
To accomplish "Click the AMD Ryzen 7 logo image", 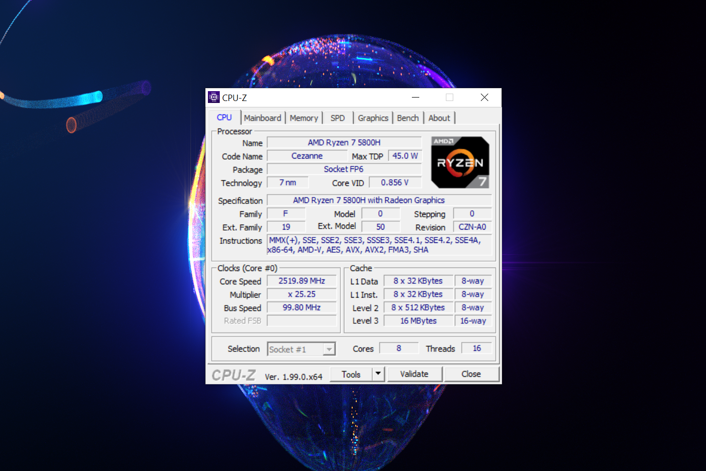I will [460, 162].
